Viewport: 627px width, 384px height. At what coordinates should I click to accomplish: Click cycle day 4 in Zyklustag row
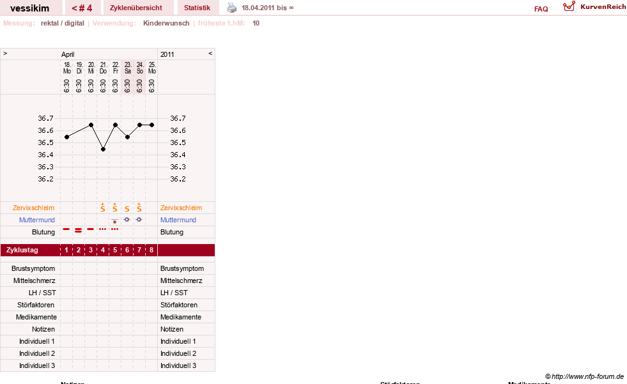click(x=103, y=250)
